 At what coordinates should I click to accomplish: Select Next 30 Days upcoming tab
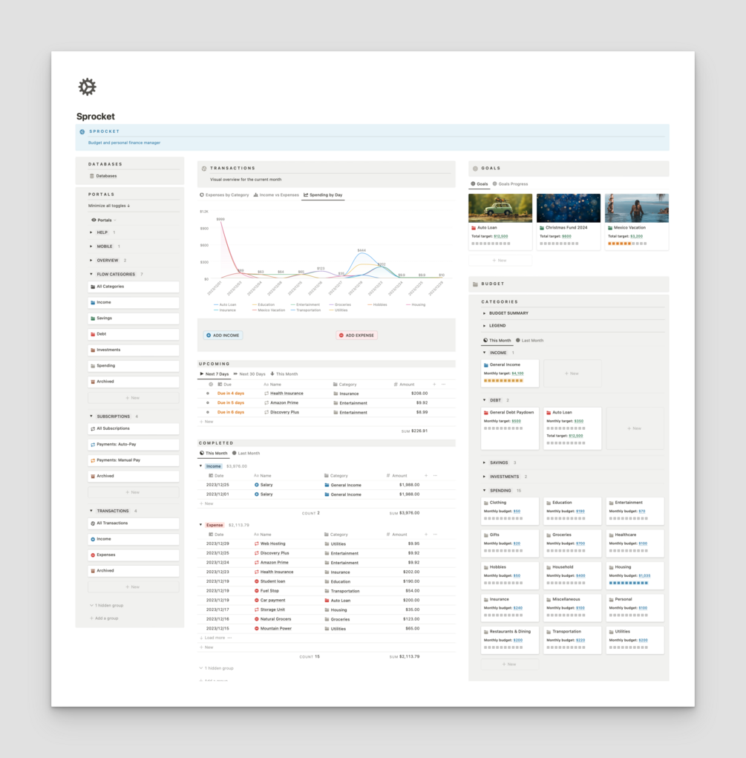[x=249, y=374]
